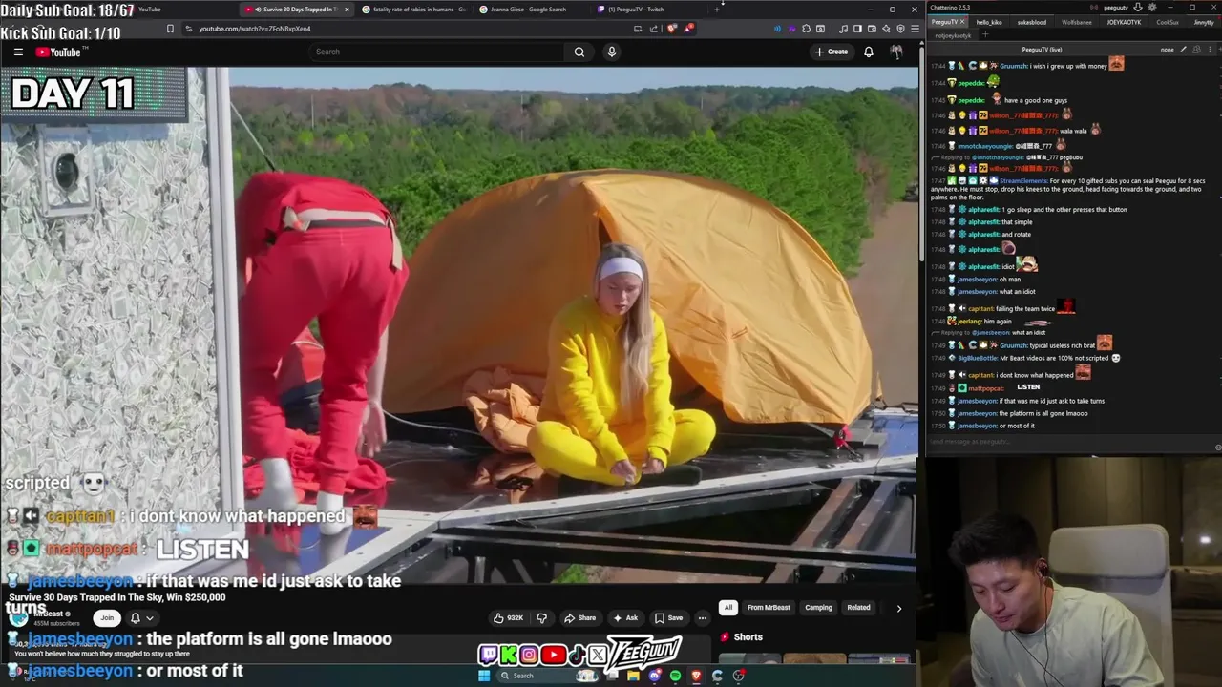Open the Brave Shields icon
Viewport: 1222px width, 687px height.
[672, 29]
